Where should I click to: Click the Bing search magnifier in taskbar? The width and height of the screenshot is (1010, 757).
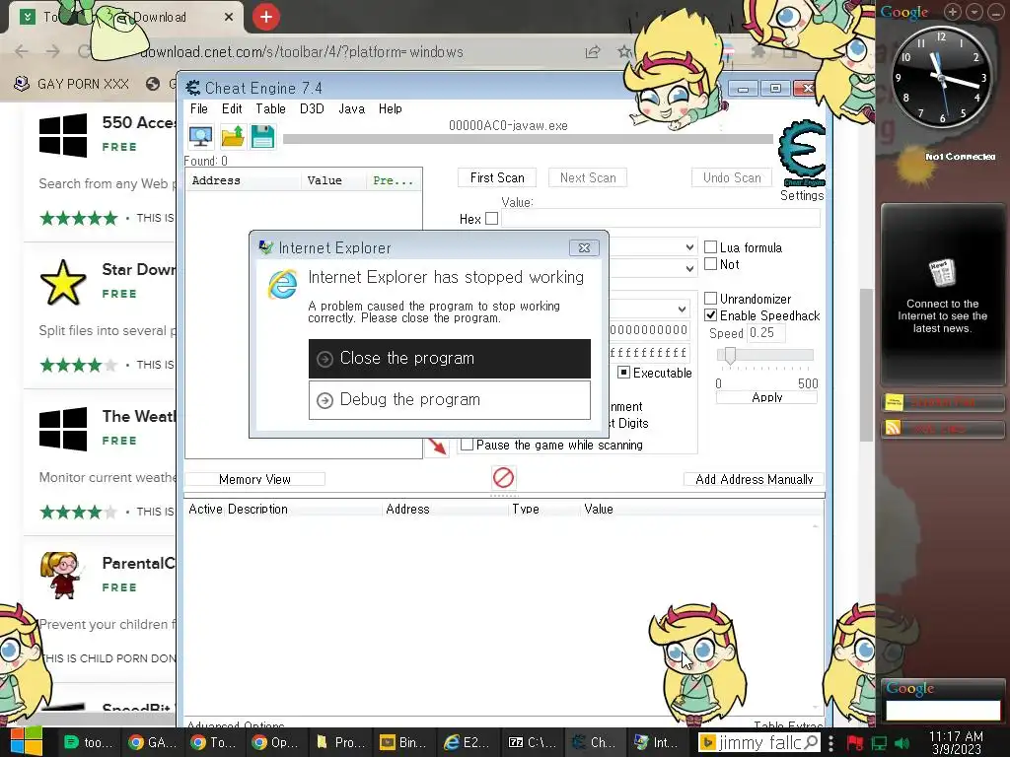click(x=812, y=742)
